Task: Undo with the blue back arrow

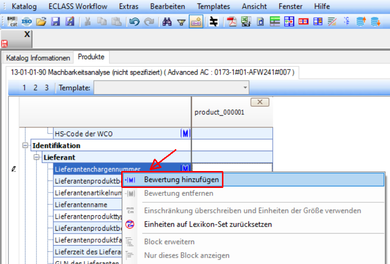Action: pyautogui.click(x=135, y=21)
